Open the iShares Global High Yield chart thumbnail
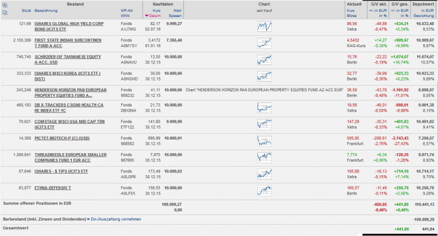Viewport: 438px width, 236px height. coord(263,27)
